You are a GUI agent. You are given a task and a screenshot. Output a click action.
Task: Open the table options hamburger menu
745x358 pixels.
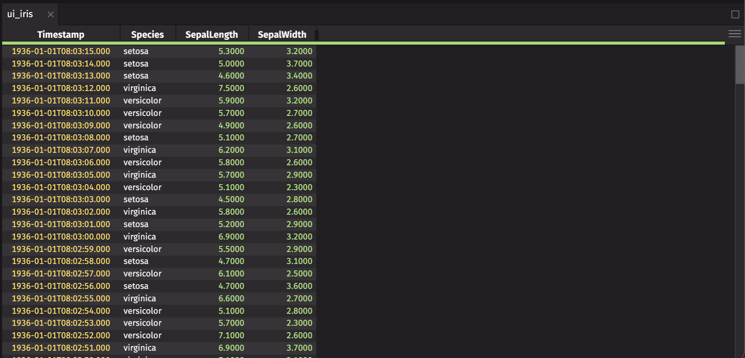coord(734,34)
